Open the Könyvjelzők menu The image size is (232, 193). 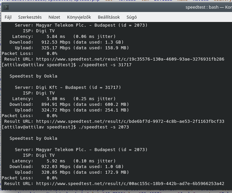click(x=79, y=17)
